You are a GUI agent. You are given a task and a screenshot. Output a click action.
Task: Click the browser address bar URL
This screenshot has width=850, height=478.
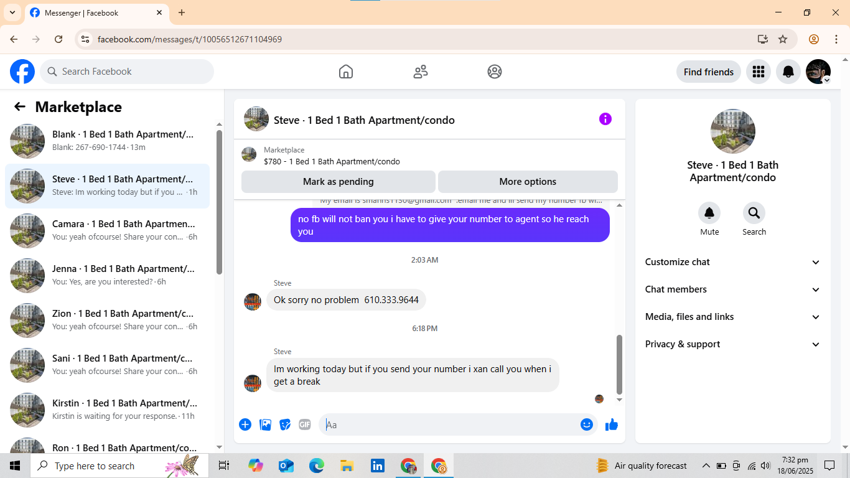click(x=190, y=39)
